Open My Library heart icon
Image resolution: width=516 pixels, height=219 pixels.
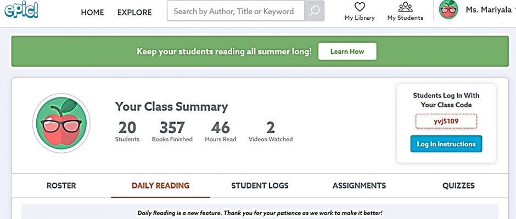coord(360,7)
